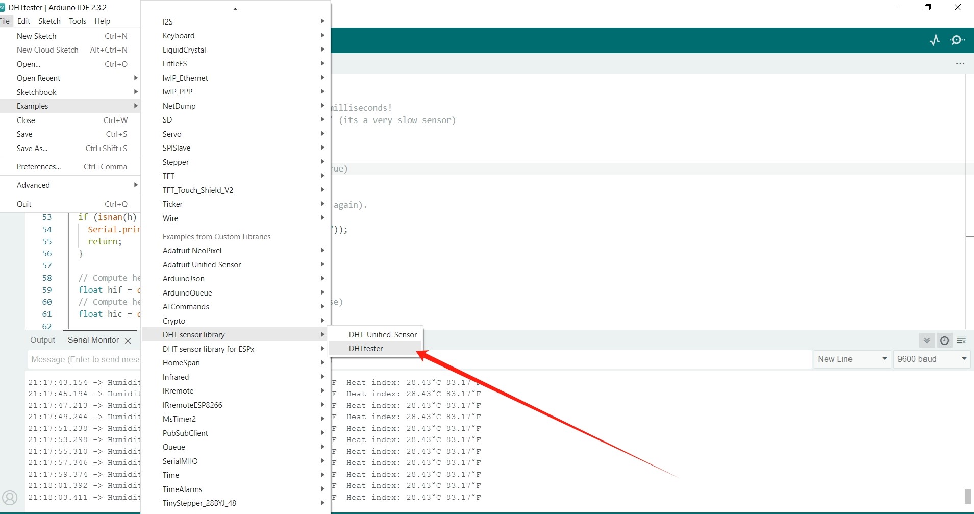Image resolution: width=974 pixels, height=514 pixels.
Task: Expand the SerialMIIO examples
Action: click(236, 461)
